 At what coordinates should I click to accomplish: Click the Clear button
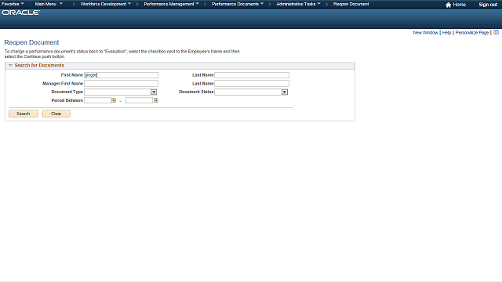(56, 114)
